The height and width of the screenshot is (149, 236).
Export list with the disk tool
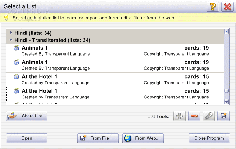223,116
